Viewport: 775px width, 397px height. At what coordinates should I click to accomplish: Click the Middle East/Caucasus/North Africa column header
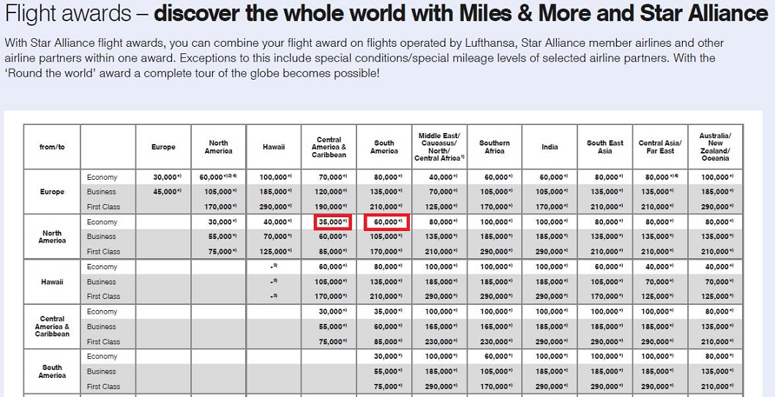coord(439,147)
